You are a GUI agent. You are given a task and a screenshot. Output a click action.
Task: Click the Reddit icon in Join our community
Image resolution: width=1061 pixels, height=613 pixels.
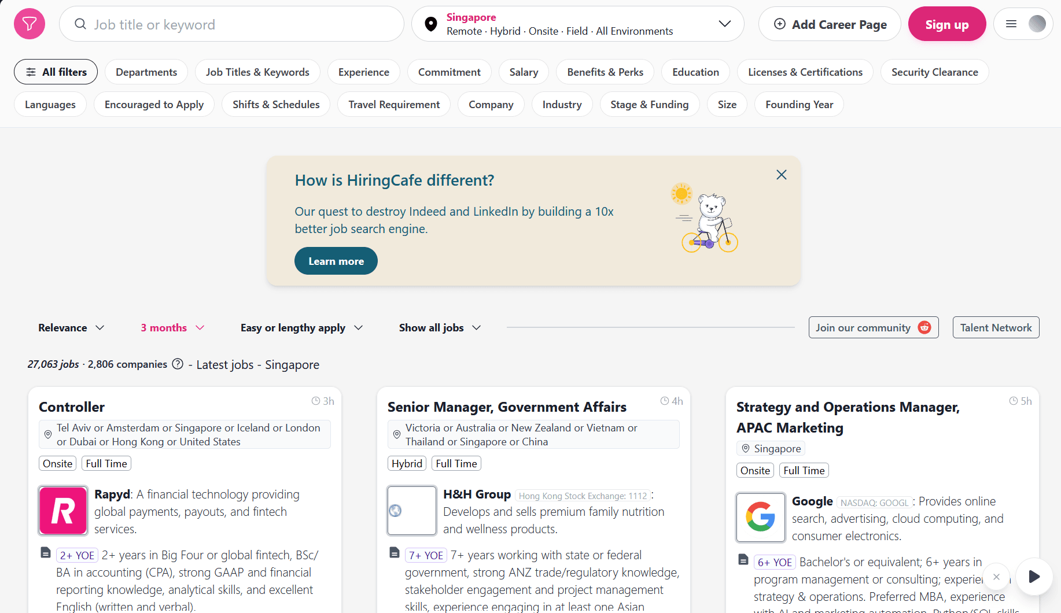[924, 327]
